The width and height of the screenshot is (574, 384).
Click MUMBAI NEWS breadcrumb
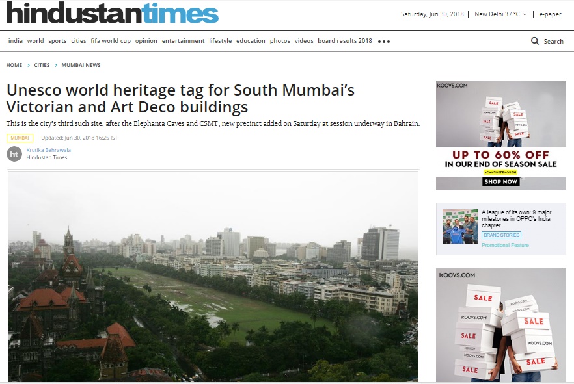point(81,65)
